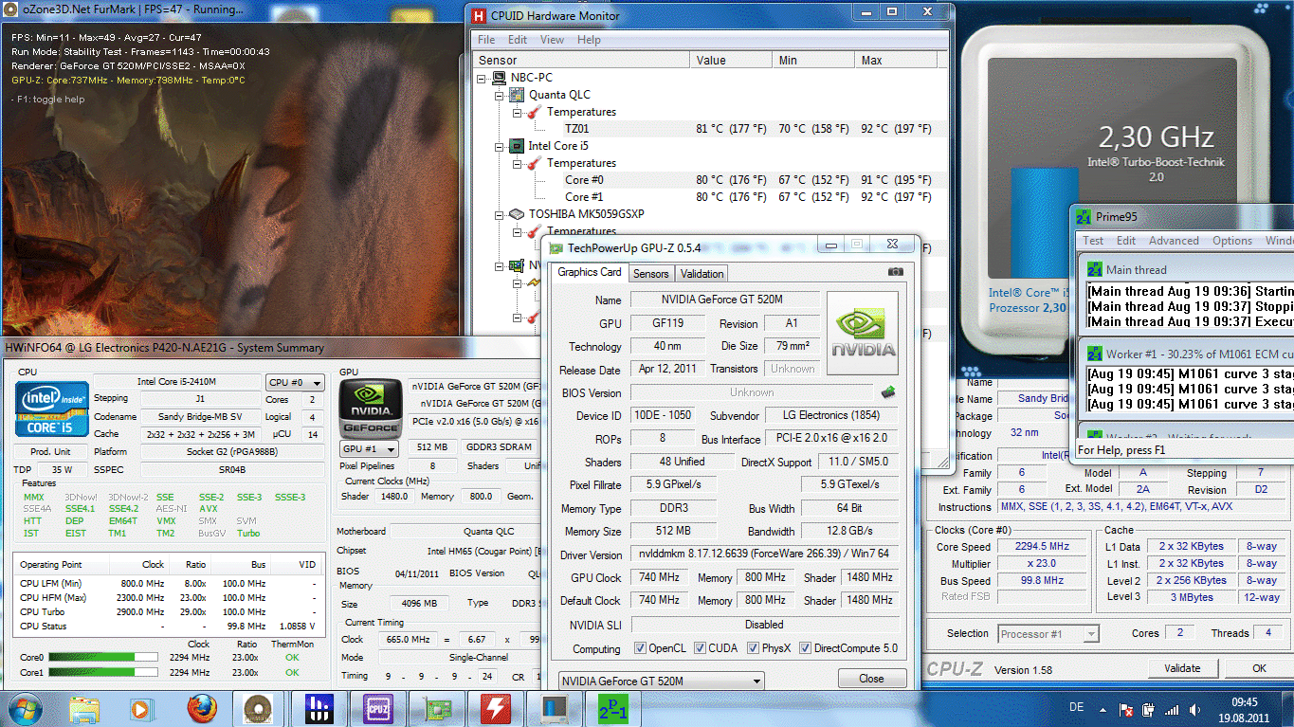Click the Intel Core i5 badge in HWiNFO64

click(53, 409)
